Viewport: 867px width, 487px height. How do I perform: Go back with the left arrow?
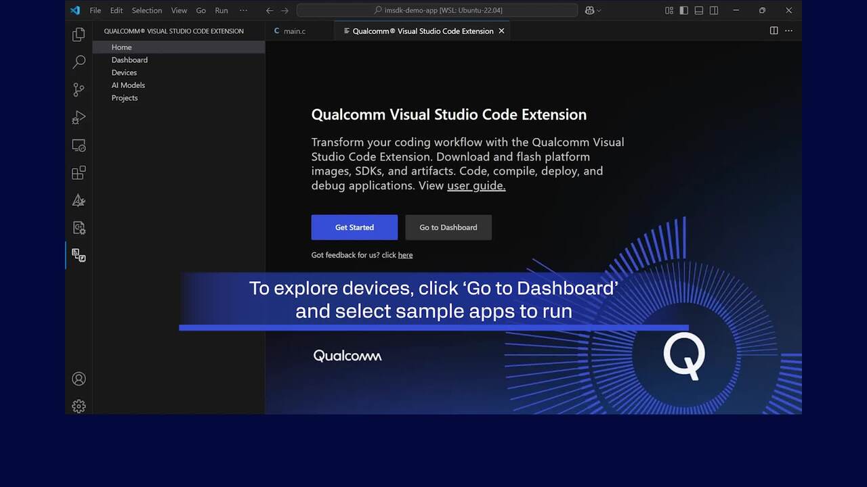pos(270,10)
